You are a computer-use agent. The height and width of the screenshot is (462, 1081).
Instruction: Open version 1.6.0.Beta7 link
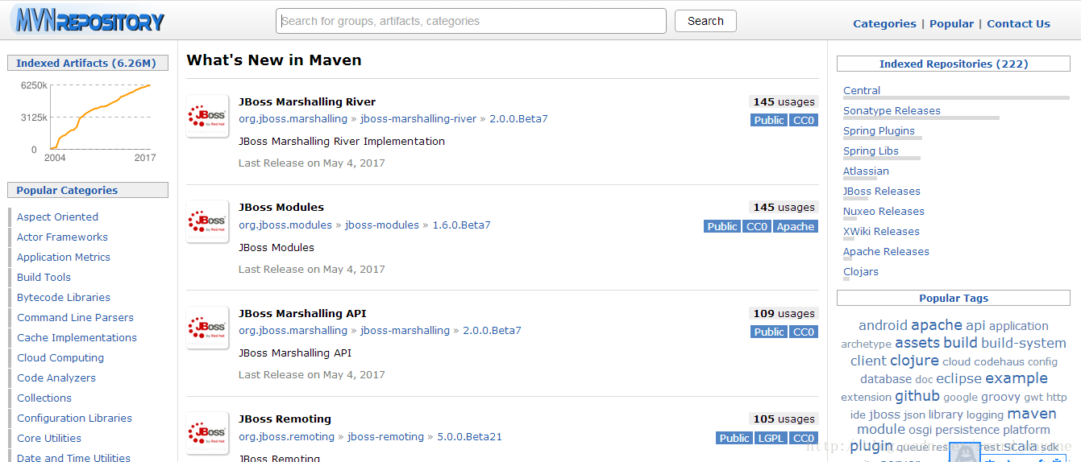(x=461, y=225)
